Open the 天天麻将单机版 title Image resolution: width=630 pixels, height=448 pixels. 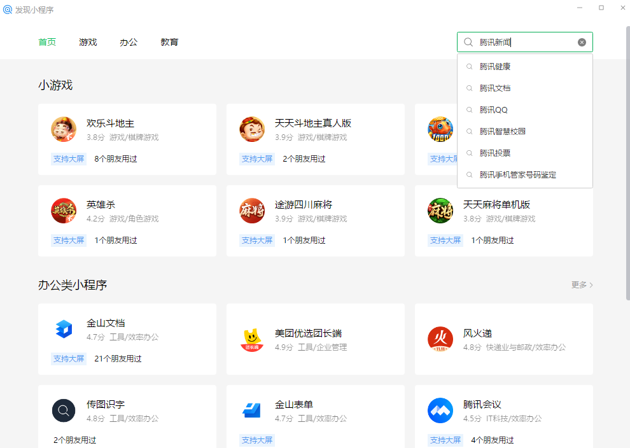tap(496, 204)
